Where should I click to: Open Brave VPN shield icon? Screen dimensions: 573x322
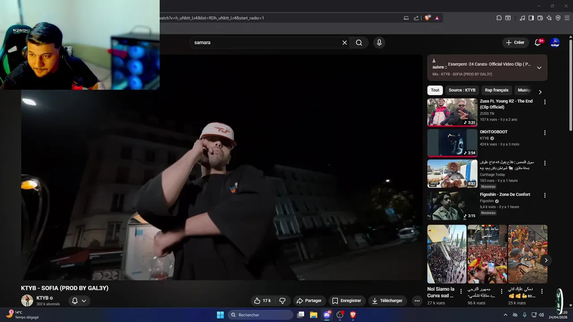click(558, 18)
